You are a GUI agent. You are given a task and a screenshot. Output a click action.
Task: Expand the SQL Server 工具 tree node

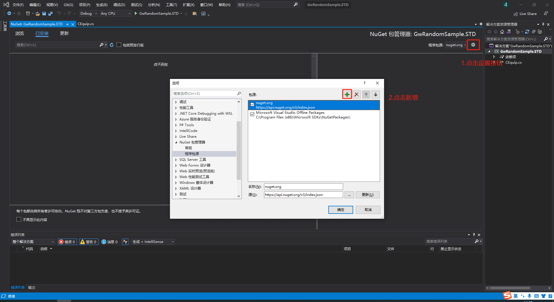coord(176,160)
